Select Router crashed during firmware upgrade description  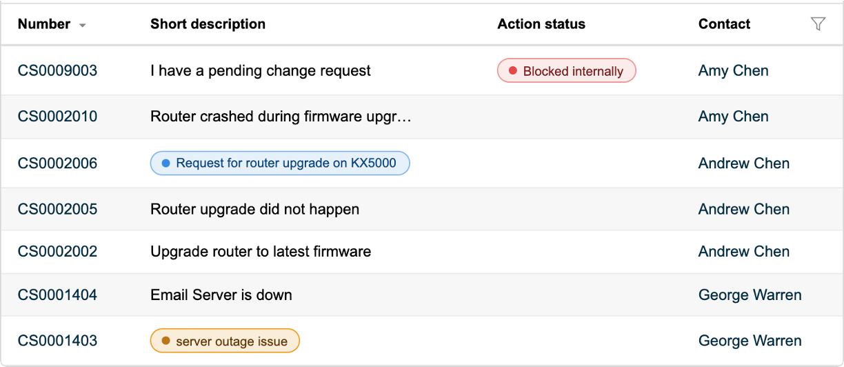281,117
